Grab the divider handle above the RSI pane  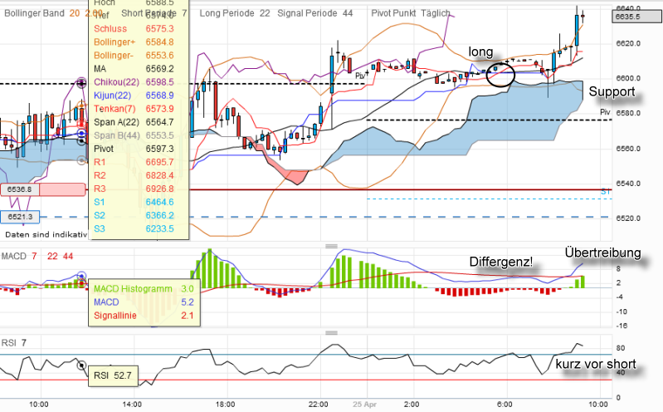pos(331,333)
